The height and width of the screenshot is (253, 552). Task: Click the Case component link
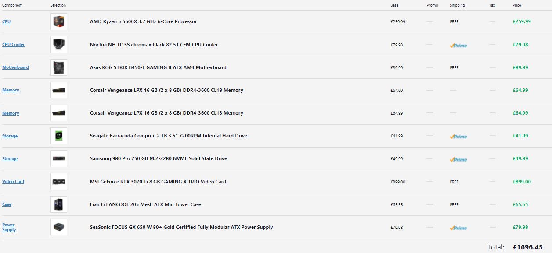(7, 204)
